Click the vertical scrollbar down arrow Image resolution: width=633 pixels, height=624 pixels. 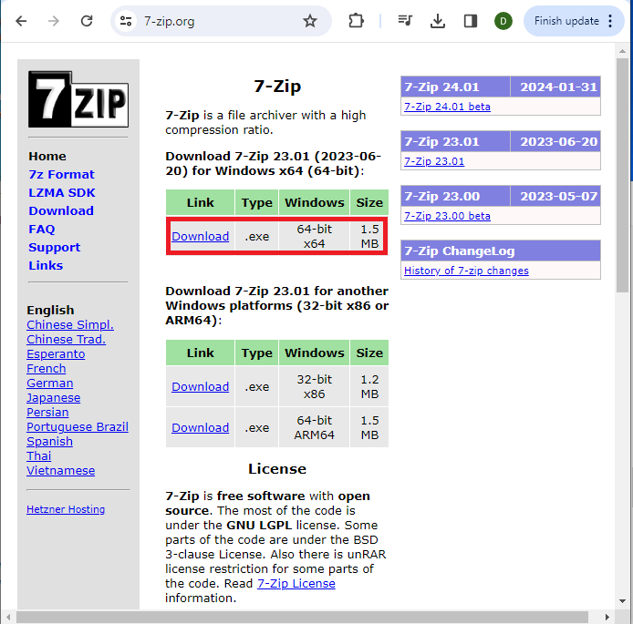tap(622, 601)
